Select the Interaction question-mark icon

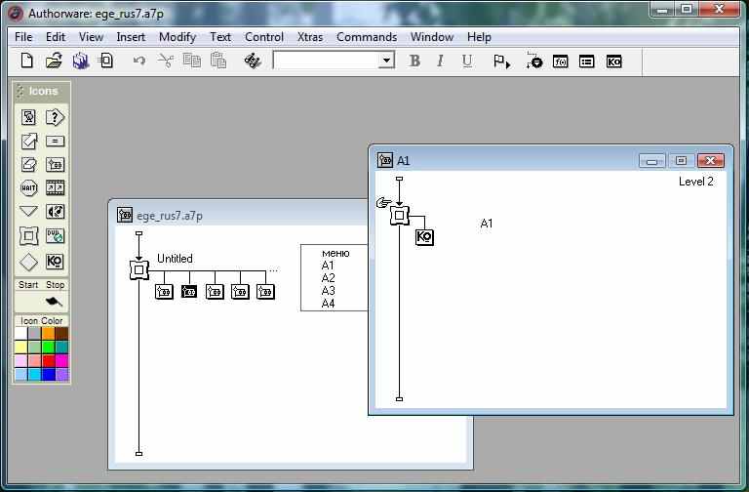point(55,117)
